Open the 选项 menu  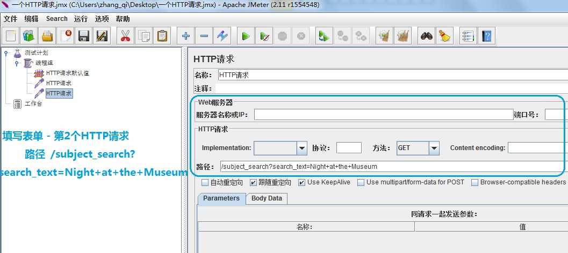click(x=102, y=19)
